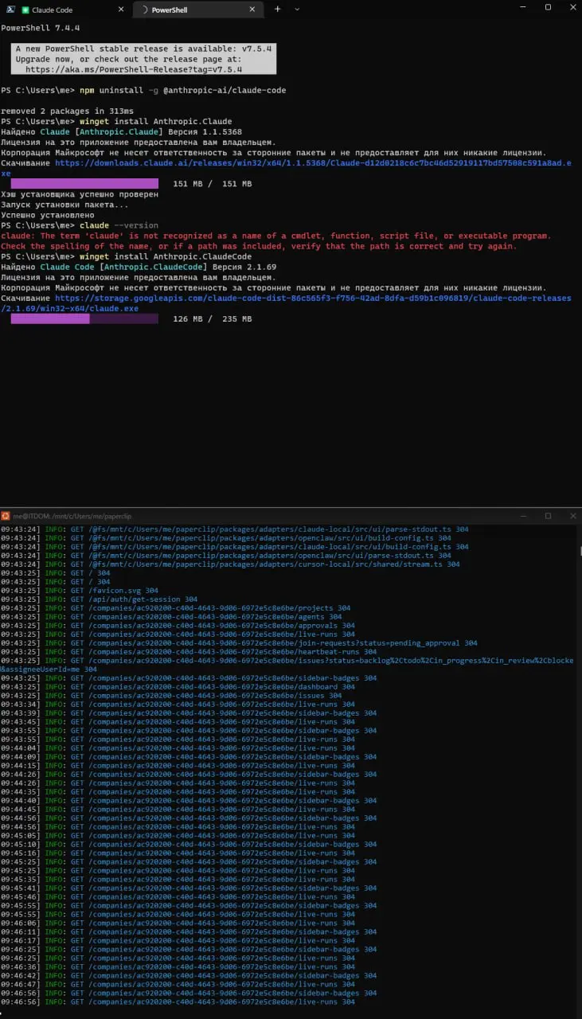Minimize the PowerShell terminal window
Viewport: 582px width, 1019px height.
pos(524,7)
